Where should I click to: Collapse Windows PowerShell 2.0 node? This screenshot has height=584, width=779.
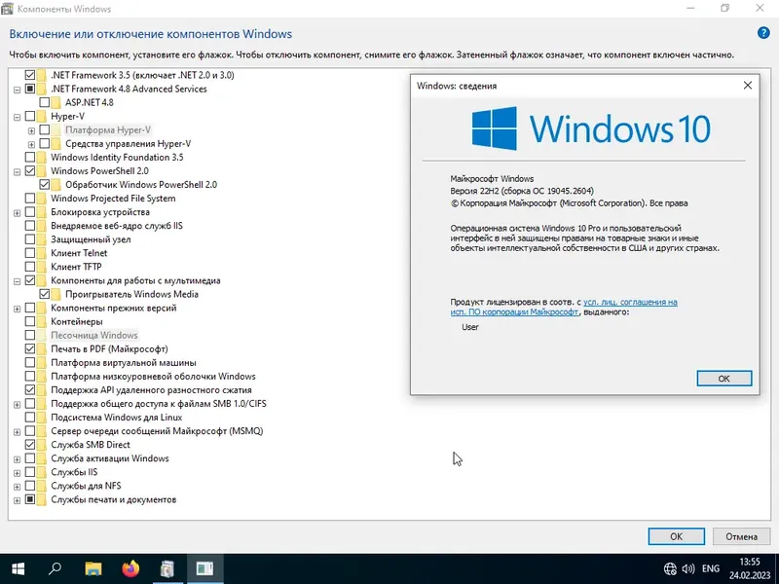pos(17,172)
